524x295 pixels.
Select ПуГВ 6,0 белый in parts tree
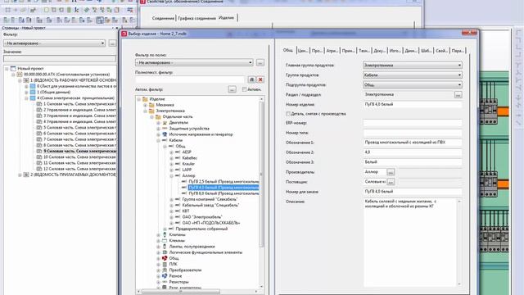pos(224,193)
